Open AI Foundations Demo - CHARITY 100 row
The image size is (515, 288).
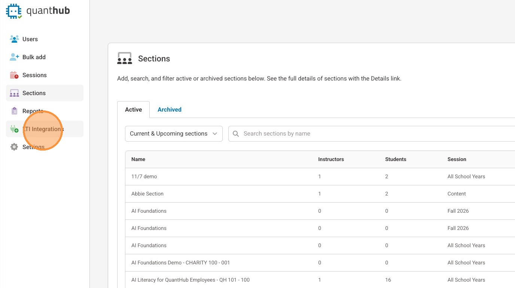(x=180, y=263)
